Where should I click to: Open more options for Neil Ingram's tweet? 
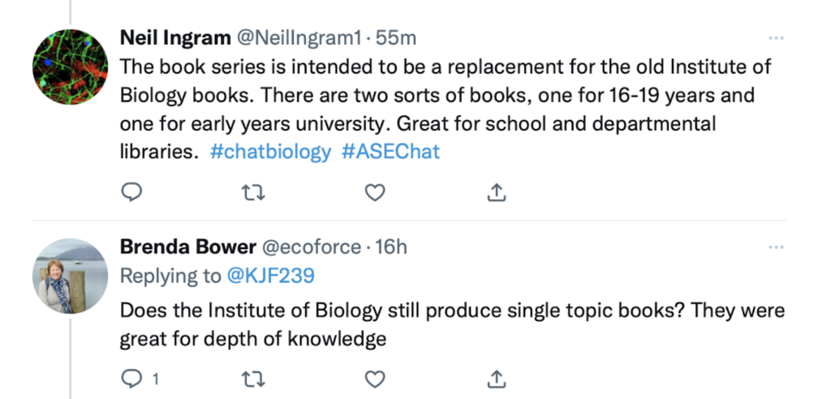click(776, 38)
